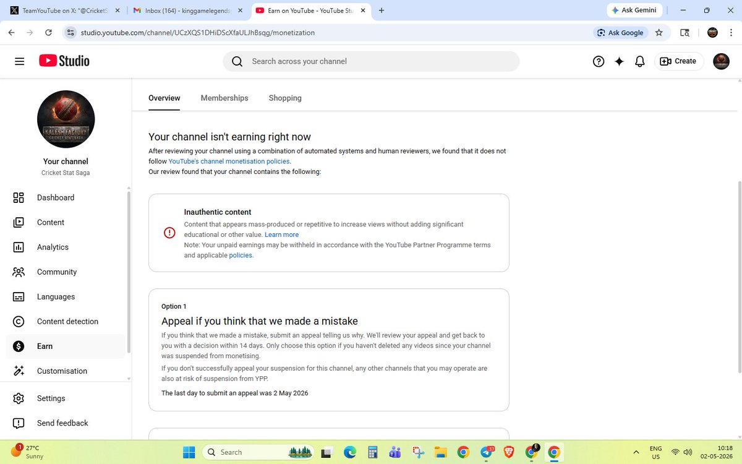The height and width of the screenshot is (464, 742).
Task: Open Brave browser from the taskbar
Action: [508, 452]
